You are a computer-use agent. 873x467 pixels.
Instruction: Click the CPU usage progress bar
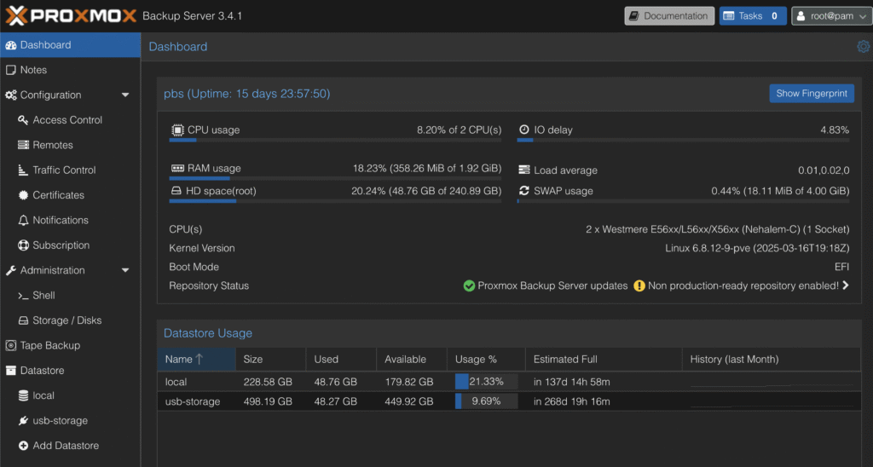tap(335, 141)
